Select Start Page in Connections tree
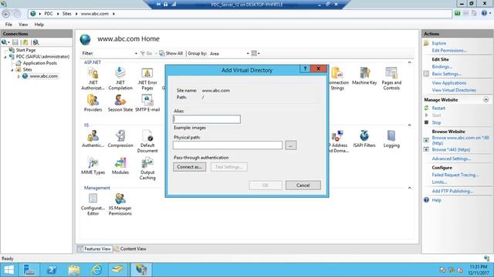 [25, 50]
